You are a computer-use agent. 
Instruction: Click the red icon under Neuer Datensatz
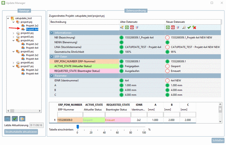point(173,27)
